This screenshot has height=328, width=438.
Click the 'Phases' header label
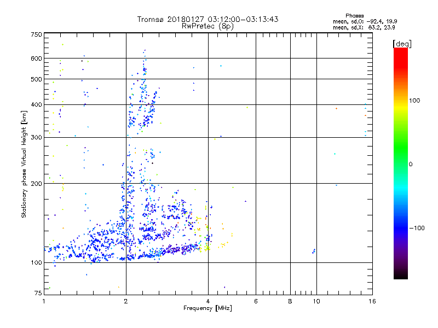(354, 16)
